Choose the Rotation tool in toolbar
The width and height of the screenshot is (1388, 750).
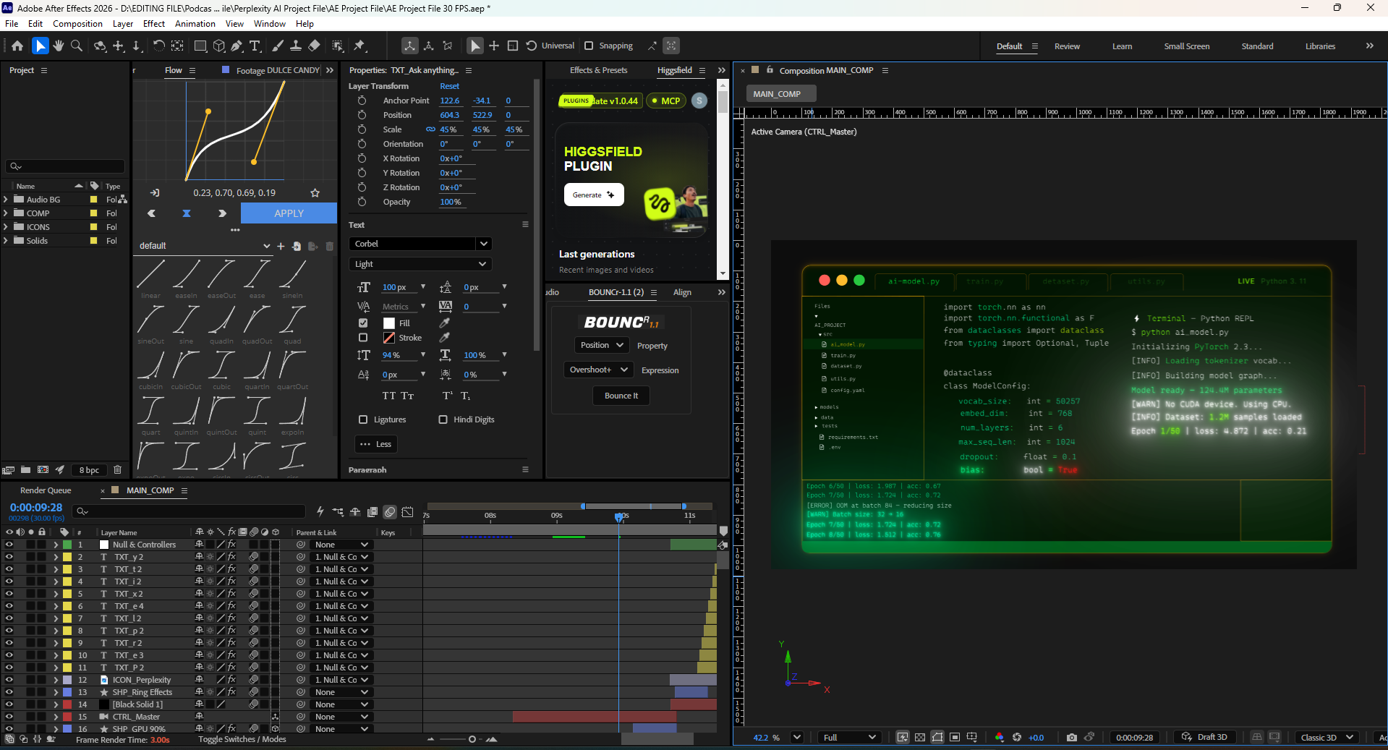[x=159, y=46]
